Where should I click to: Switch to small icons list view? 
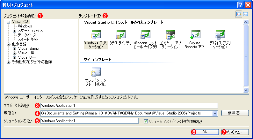(245, 14)
